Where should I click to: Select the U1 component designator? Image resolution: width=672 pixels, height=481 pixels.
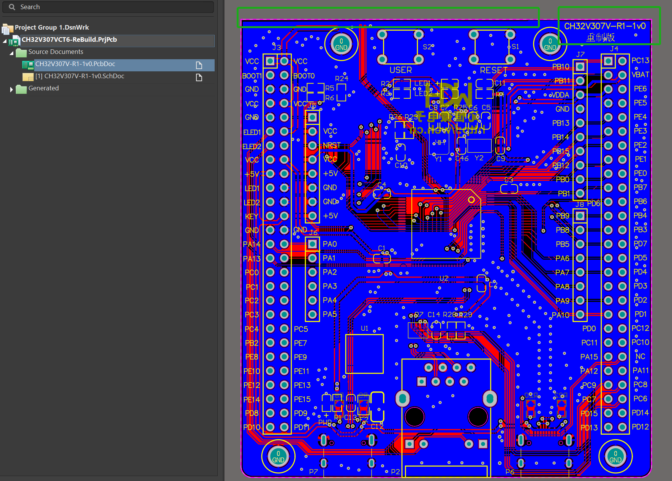pos(365,328)
